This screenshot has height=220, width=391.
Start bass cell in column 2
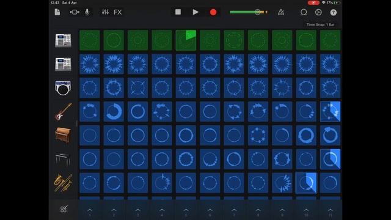point(114,111)
